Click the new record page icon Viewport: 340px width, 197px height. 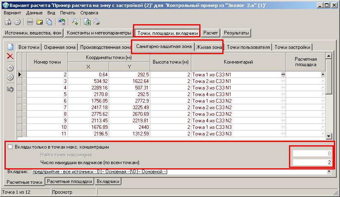pyautogui.click(x=10, y=47)
